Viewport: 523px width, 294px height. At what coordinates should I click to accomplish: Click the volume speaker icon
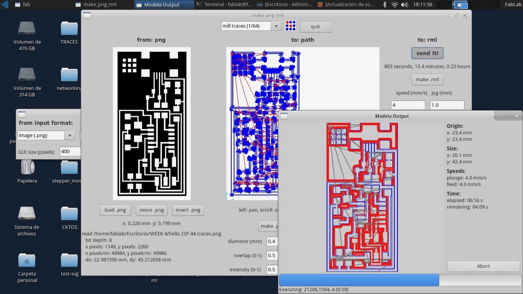[x=404, y=4]
